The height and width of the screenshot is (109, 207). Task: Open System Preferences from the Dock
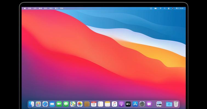point(142,104)
